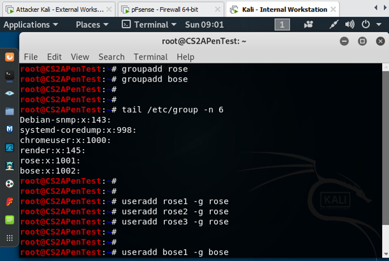389x261 pixels.
Task: Click the clock showing Sun 09:01
Action: 204,24
